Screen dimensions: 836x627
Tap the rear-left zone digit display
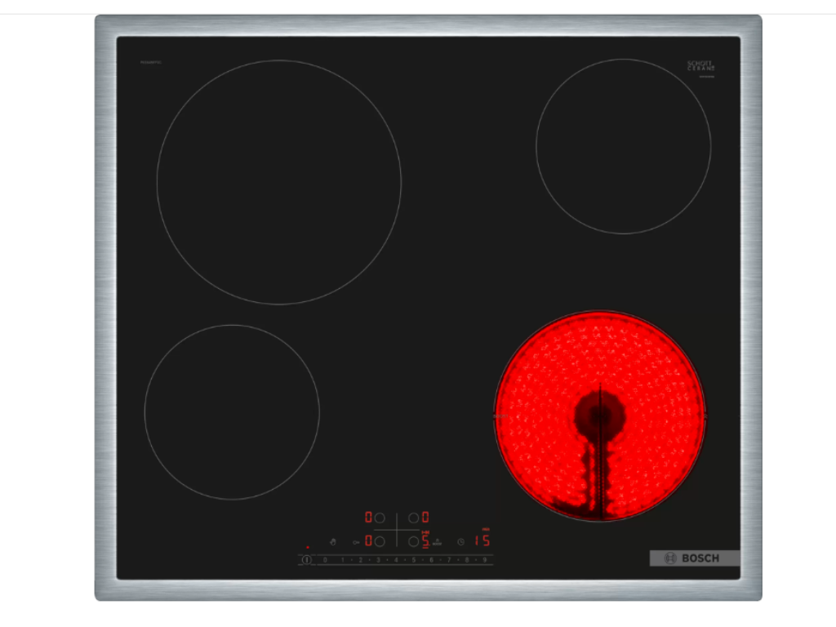point(368,517)
